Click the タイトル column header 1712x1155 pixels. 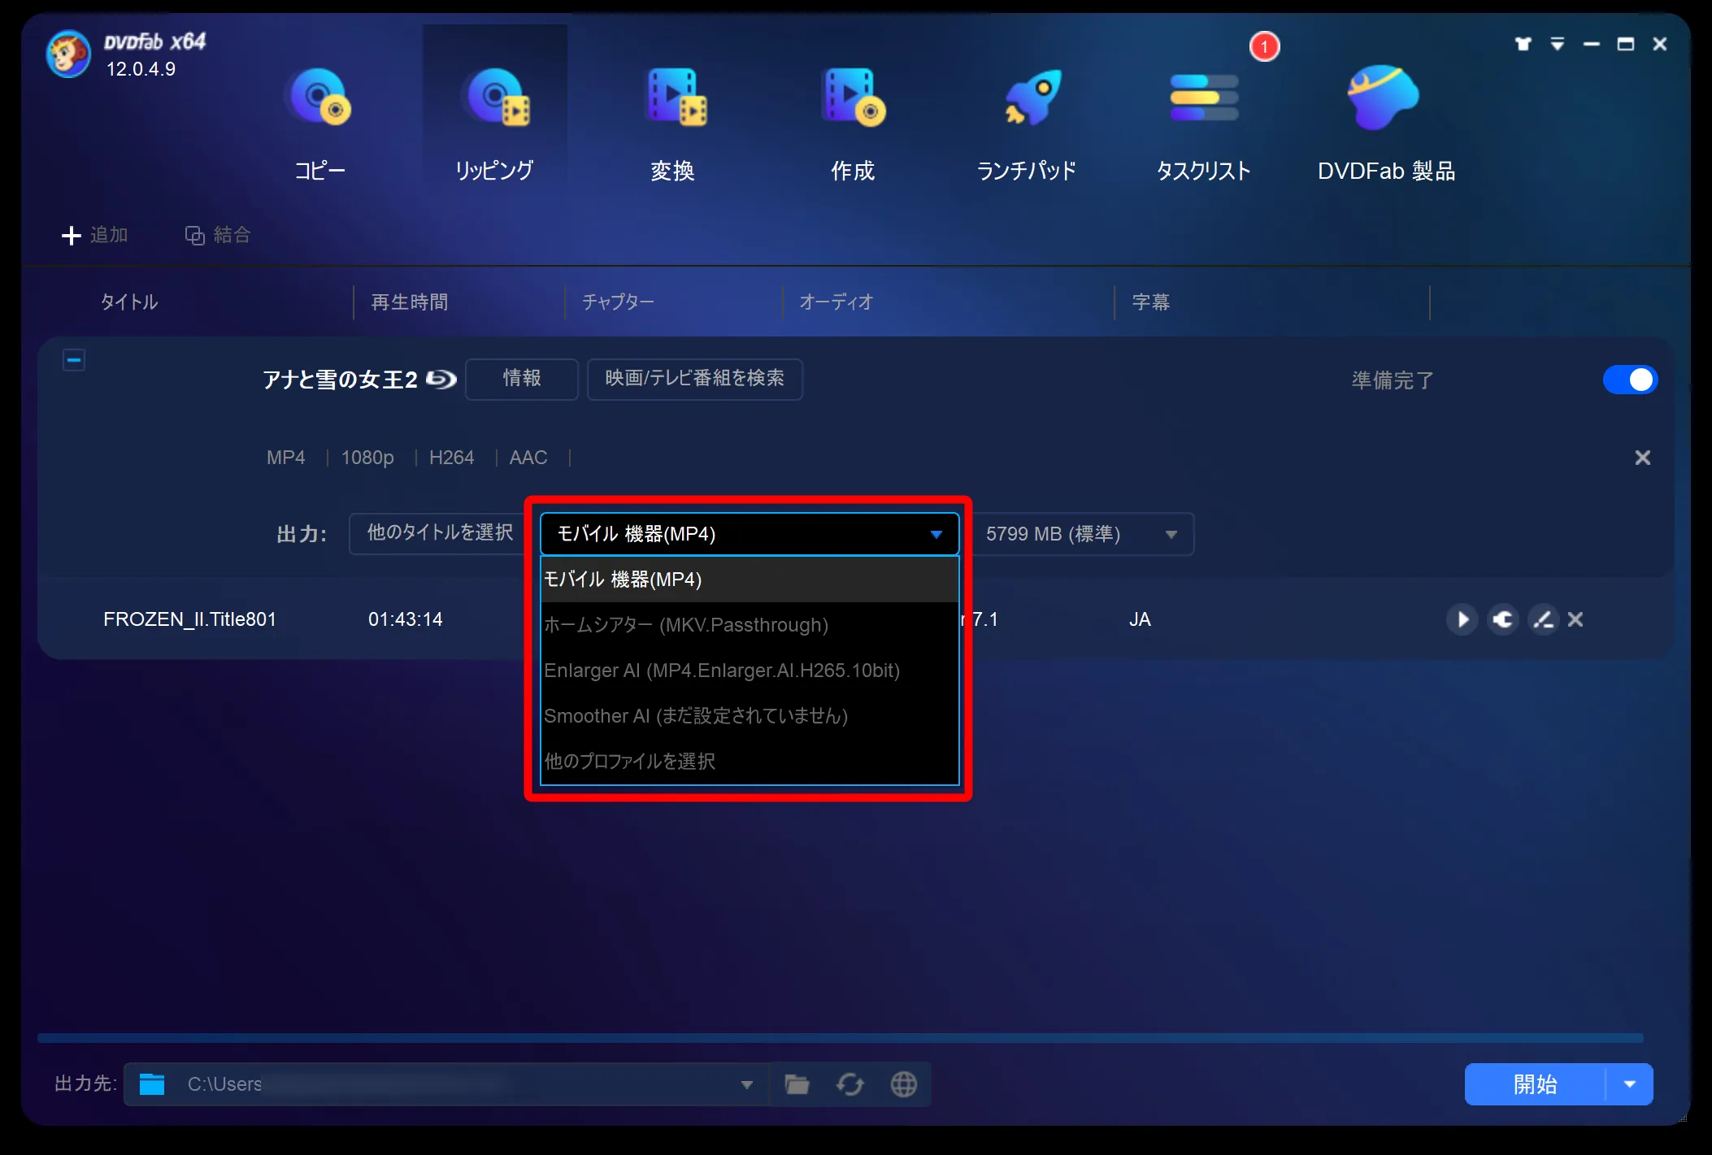(129, 302)
